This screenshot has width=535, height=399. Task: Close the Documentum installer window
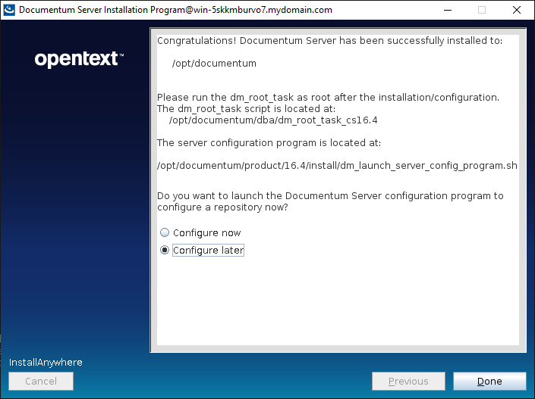point(517,10)
